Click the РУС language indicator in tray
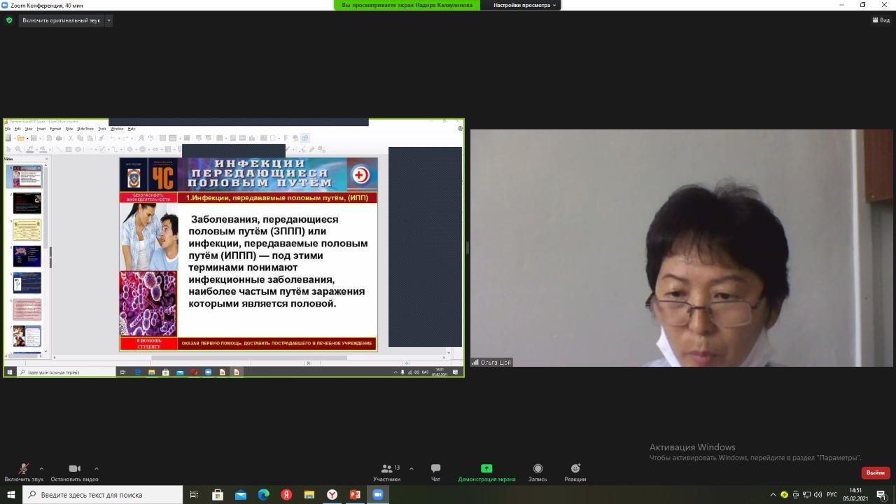Image resolution: width=896 pixels, height=504 pixels. point(832,495)
